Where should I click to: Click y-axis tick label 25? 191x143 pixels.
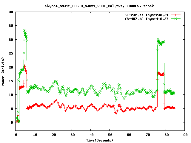[11, 53]
